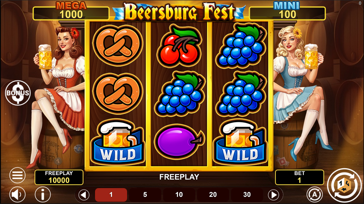Screen dimensions: 364x204
Task: Enable autoplay with the A button
Action: click(314, 195)
